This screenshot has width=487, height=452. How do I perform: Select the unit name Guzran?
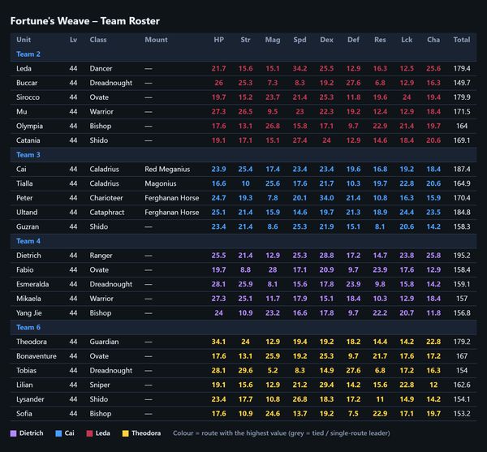point(28,226)
